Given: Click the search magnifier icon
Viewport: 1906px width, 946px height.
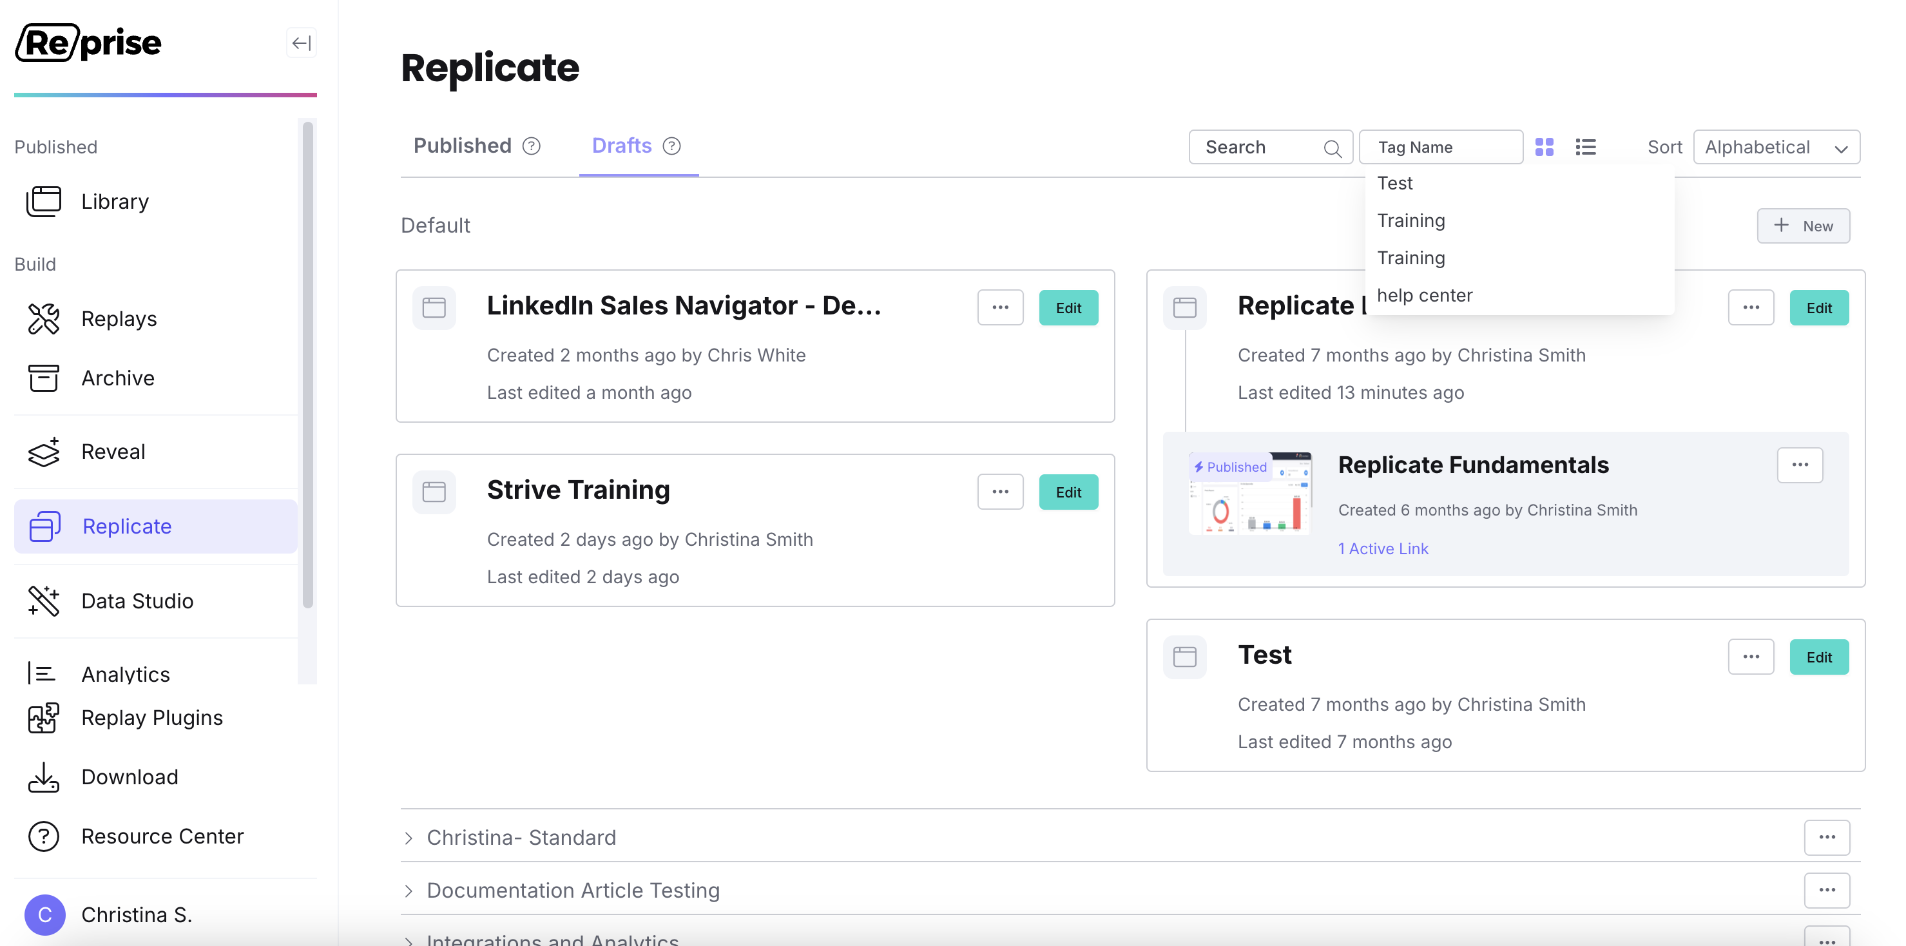Looking at the screenshot, I should coord(1333,148).
